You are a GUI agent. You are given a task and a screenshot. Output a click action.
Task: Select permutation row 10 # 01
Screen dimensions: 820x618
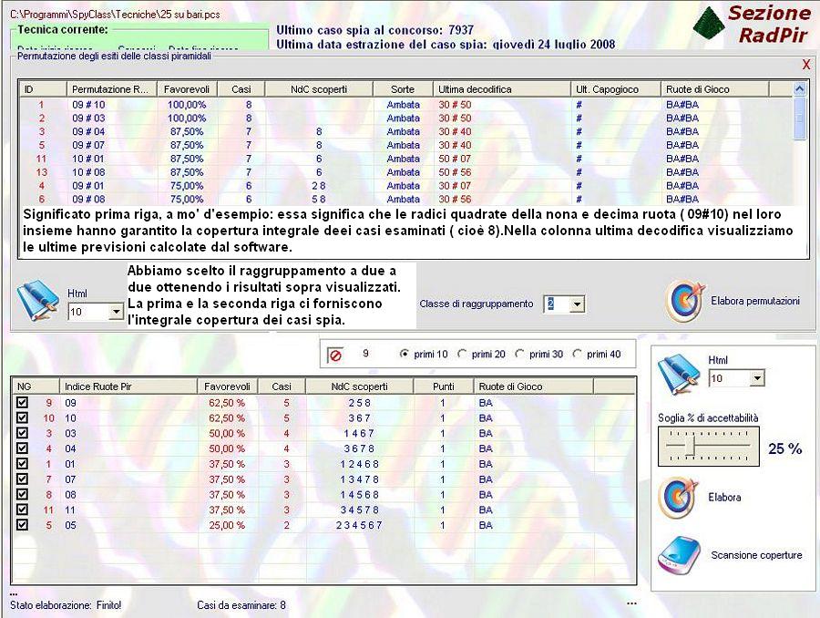pyautogui.click(x=406, y=159)
